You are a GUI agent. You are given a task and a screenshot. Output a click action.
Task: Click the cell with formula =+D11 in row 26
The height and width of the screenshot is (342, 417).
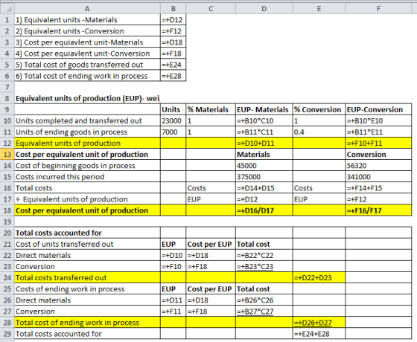point(173,300)
